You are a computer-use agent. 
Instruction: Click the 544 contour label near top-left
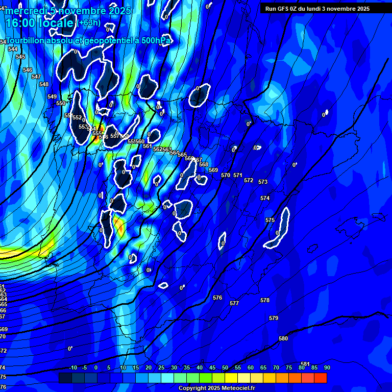point(13,49)
